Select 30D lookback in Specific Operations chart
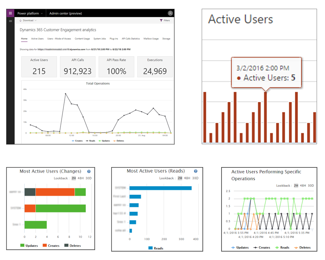The width and height of the screenshot is (325, 260). tap(311, 185)
